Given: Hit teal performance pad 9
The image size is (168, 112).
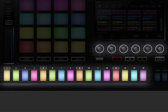Looking at the screenshot, I should coord(27,19).
